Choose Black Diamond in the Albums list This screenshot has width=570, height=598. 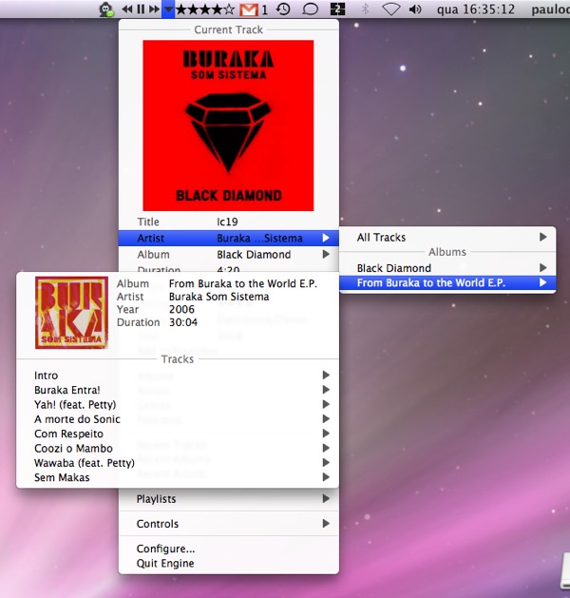(x=447, y=268)
